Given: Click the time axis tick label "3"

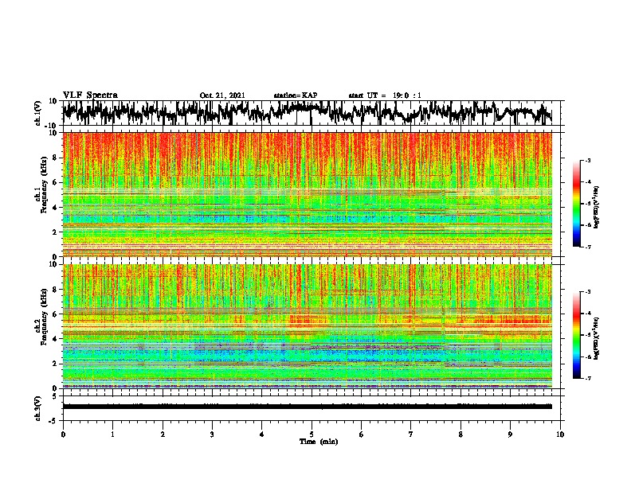Looking at the screenshot, I should pos(212,434).
